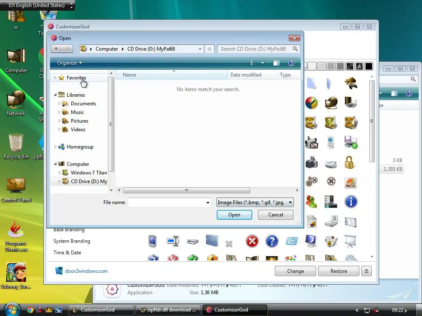
Task: Collapse the Libraries tree node
Action: (56, 95)
